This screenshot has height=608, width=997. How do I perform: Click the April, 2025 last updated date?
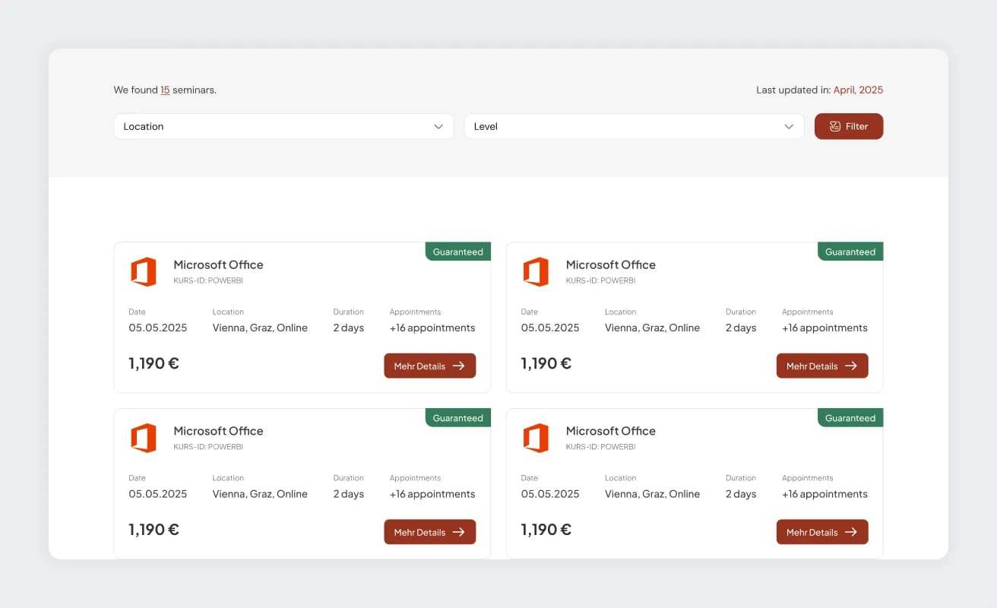(x=858, y=90)
